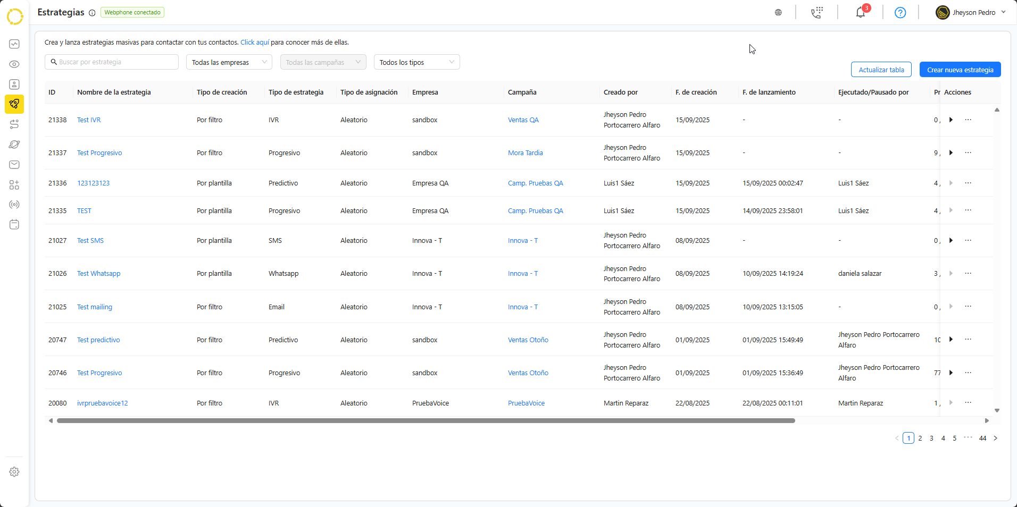Click Crear nueva estrategia button

960,70
